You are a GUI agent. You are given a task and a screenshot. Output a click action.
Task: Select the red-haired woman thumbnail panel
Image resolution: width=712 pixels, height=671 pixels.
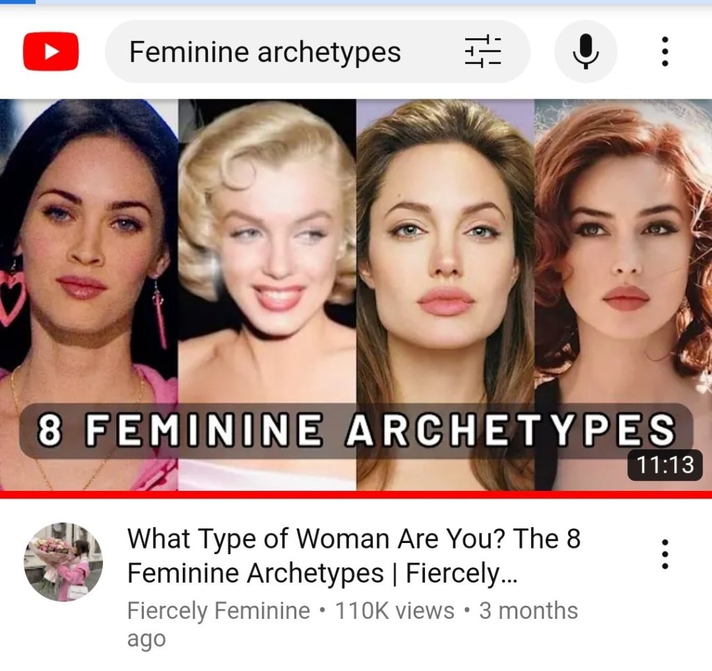tap(624, 295)
